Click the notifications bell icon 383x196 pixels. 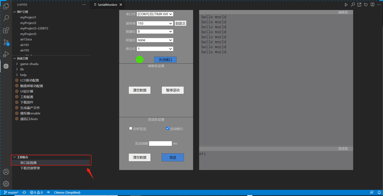[x=379, y=192]
